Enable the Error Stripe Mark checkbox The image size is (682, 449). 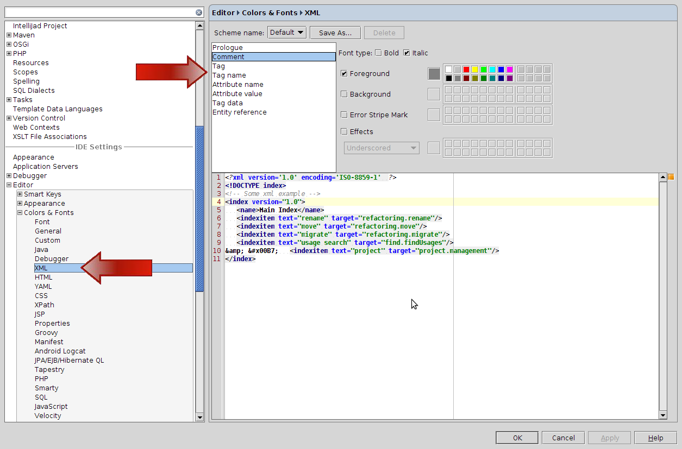coord(344,115)
